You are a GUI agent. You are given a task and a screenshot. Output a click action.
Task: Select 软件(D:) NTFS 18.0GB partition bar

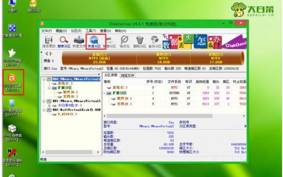(x=164, y=58)
